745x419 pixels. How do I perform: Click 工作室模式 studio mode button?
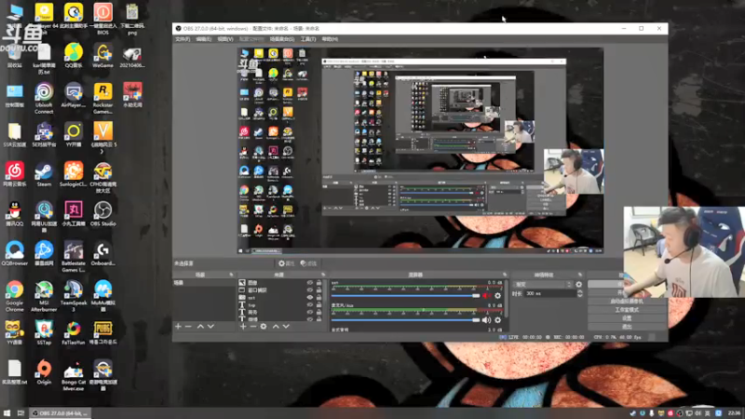tap(627, 310)
